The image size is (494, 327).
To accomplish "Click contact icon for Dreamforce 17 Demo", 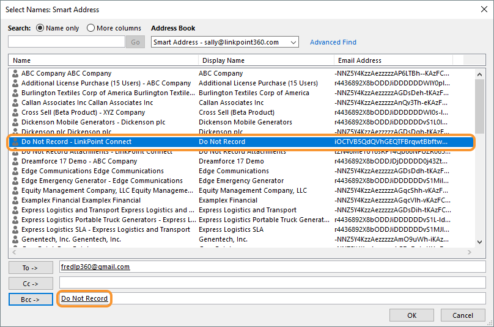I will (15, 161).
